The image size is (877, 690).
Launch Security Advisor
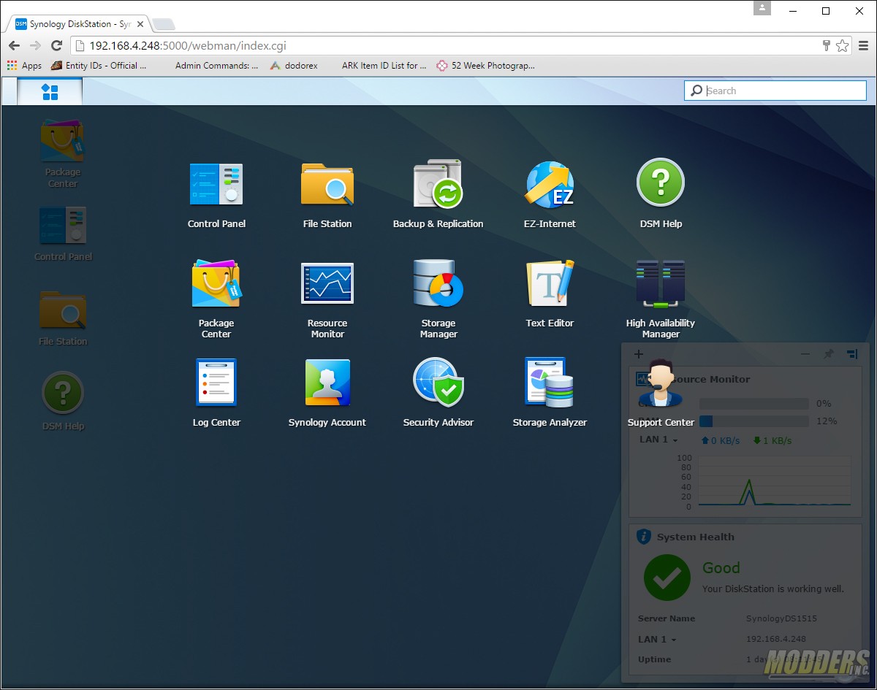pyautogui.click(x=438, y=393)
